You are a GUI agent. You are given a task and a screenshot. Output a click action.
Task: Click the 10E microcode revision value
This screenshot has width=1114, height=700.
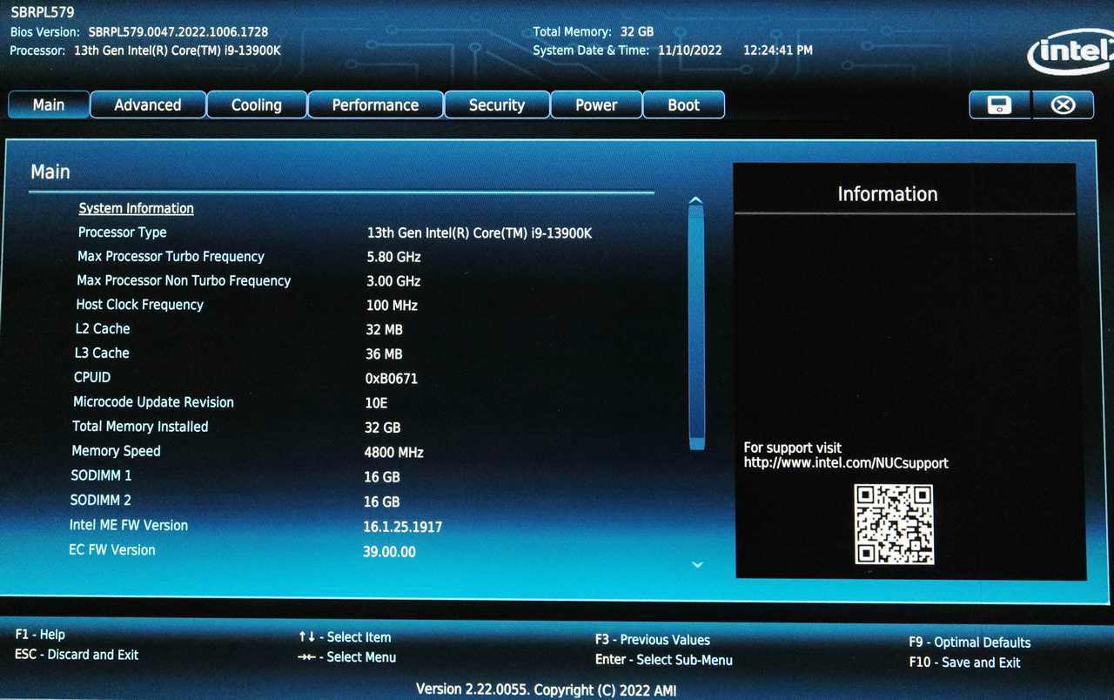pyautogui.click(x=376, y=403)
